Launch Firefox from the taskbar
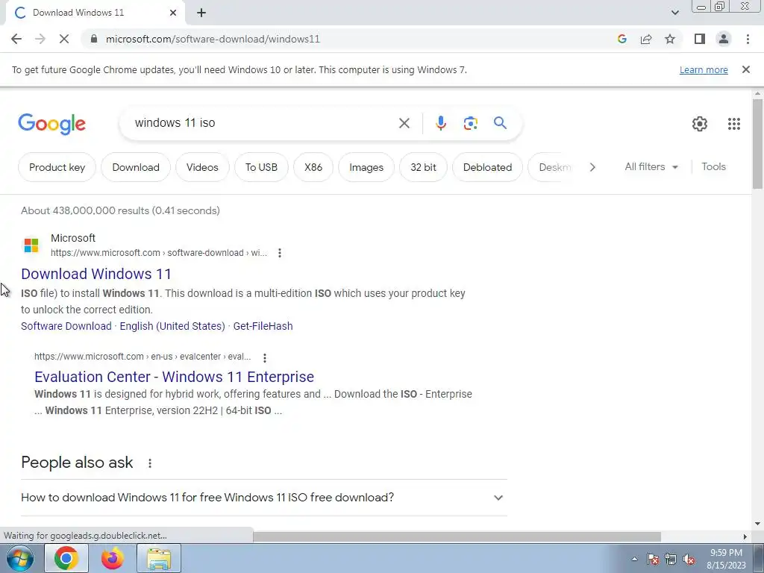This screenshot has height=573, width=764. point(113,558)
